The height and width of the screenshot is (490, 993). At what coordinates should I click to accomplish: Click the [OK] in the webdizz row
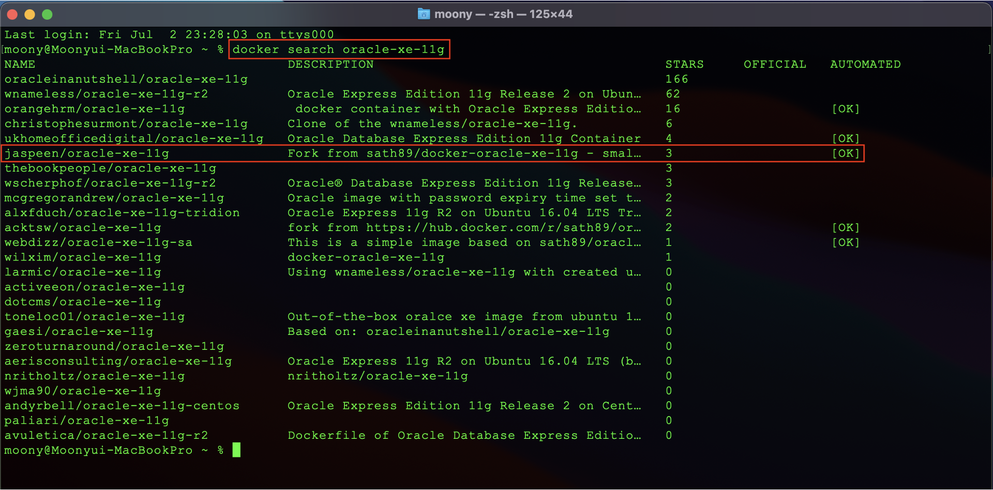tap(846, 243)
